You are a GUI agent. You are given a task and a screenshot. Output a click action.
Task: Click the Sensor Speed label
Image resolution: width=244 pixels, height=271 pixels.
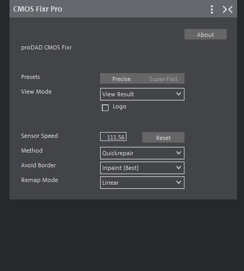40,136
